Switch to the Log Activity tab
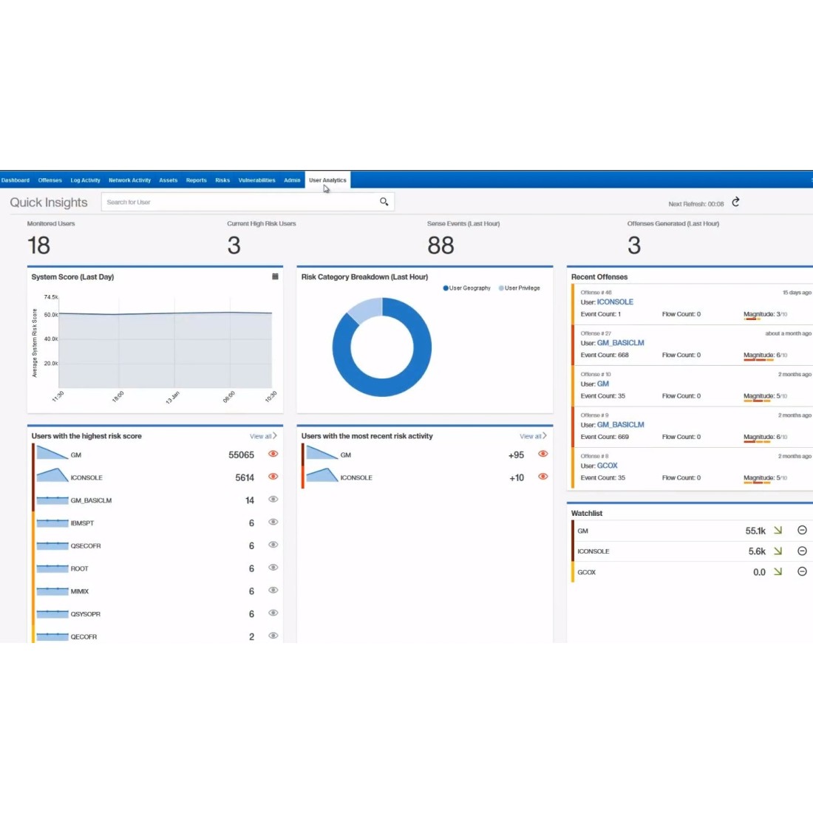Screen dimensions: 813x813 pos(85,180)
